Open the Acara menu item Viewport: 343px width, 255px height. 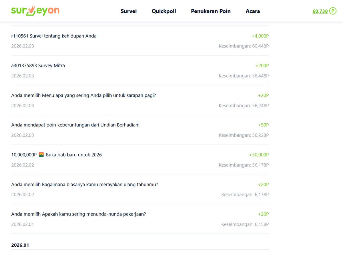[x=253, y=11]
